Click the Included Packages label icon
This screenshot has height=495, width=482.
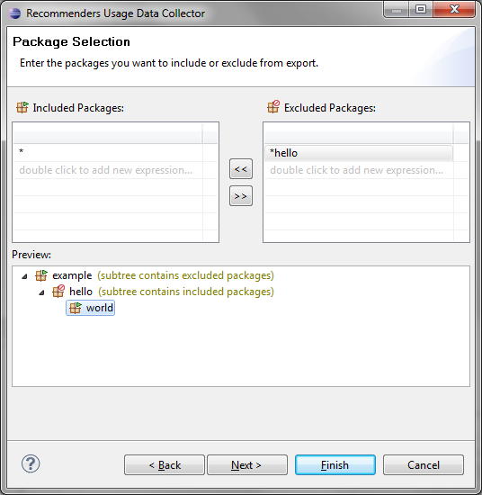(22, 107)
